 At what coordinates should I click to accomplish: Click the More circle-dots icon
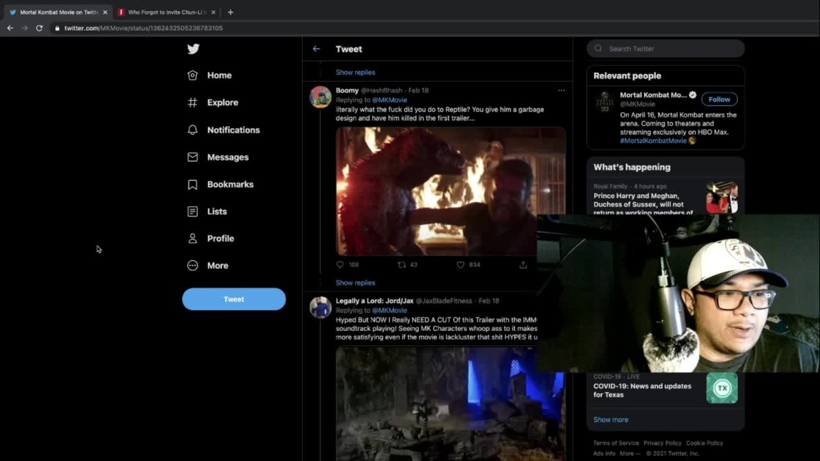[192, 266]
